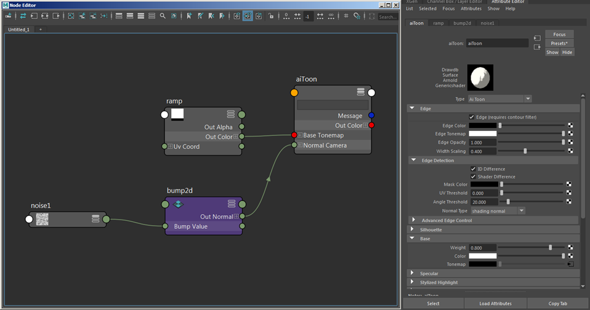Switch to the bump2d tab
The width and height of the screenshot is (590, 310).
click(461, 23)
